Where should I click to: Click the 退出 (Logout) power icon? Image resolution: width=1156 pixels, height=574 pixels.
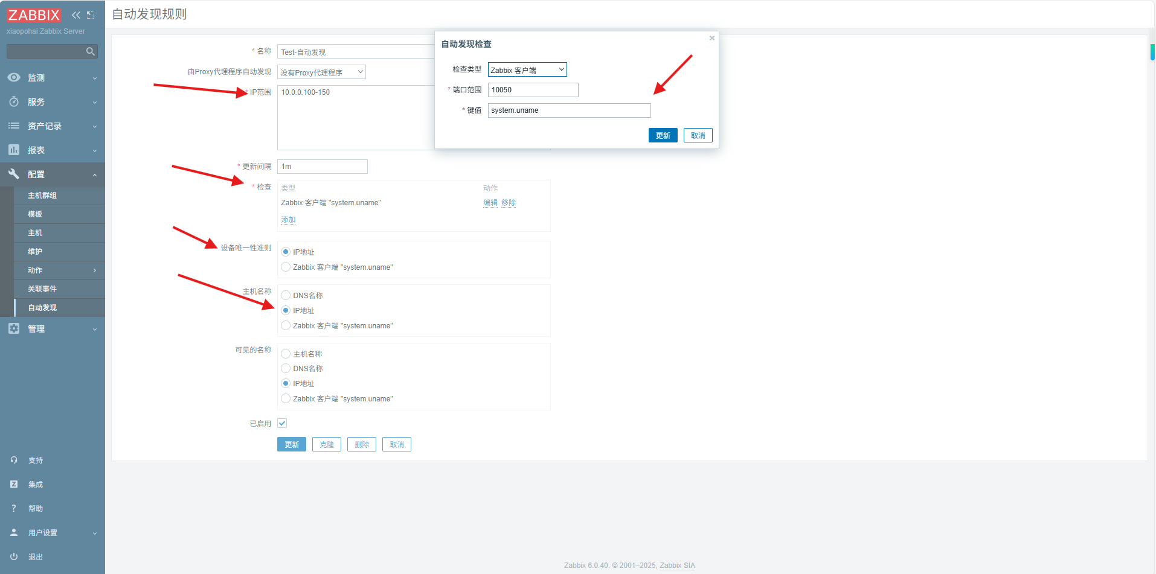pyautogui.click(x=14, y=556)
